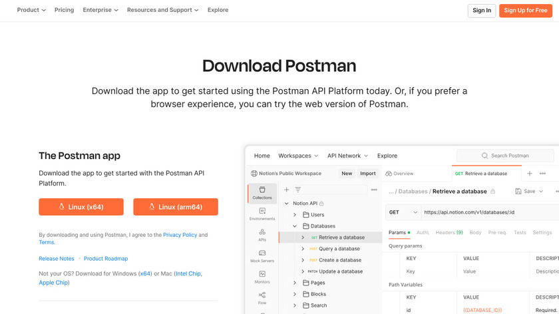Collapse the Databases folder chevron
This screenshot has height=314, width=559.
click(294, 226)
